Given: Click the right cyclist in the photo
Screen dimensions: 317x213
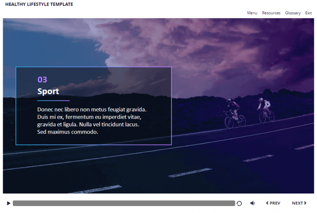Looking at the screenshot, I should tap(265, 110).
